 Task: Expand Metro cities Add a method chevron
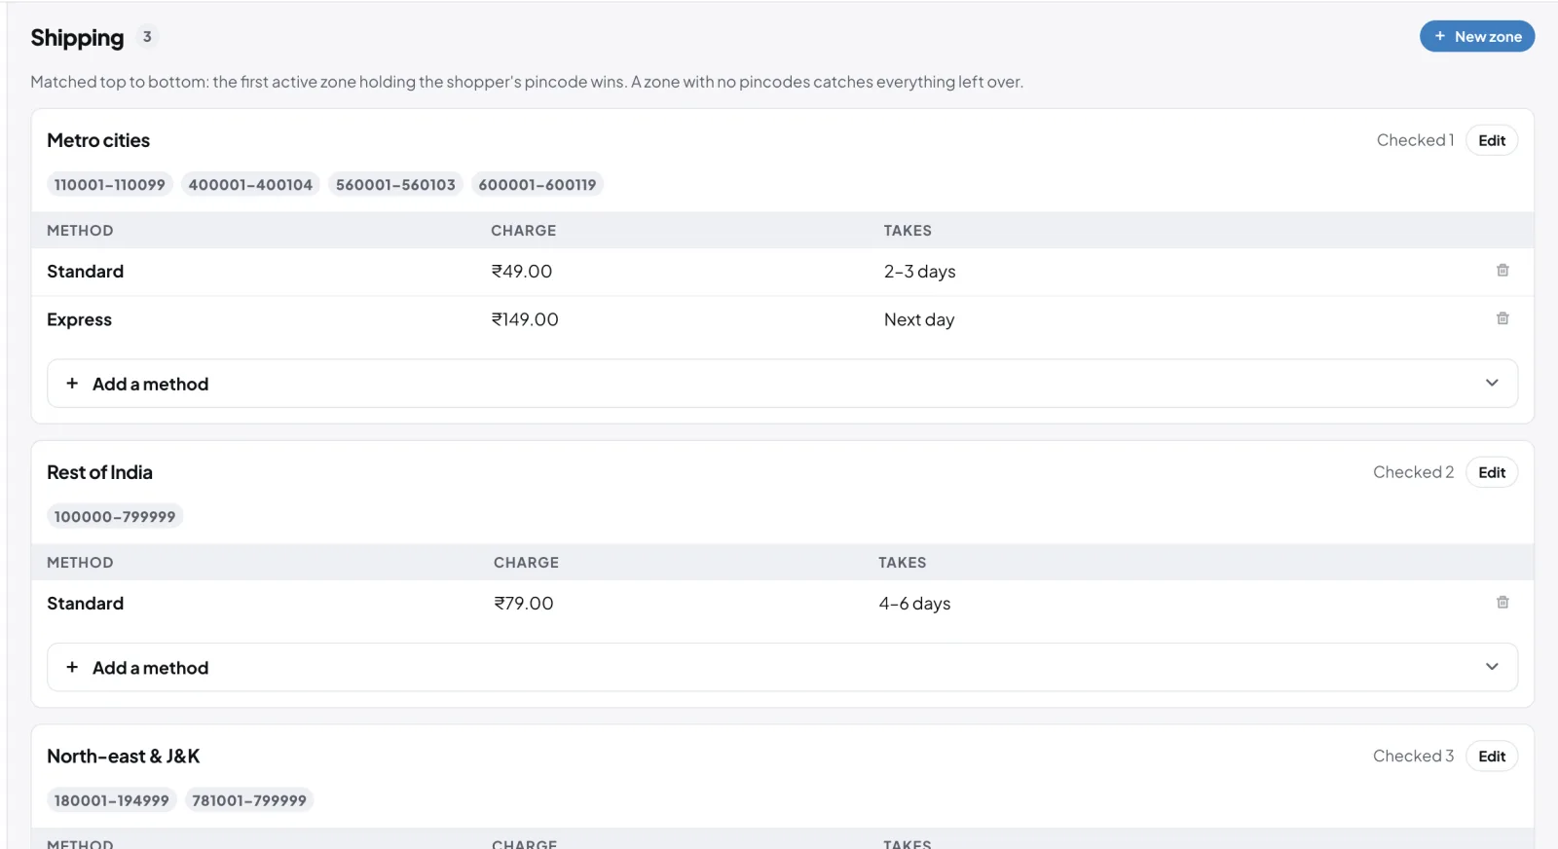tap(1492, 383)
